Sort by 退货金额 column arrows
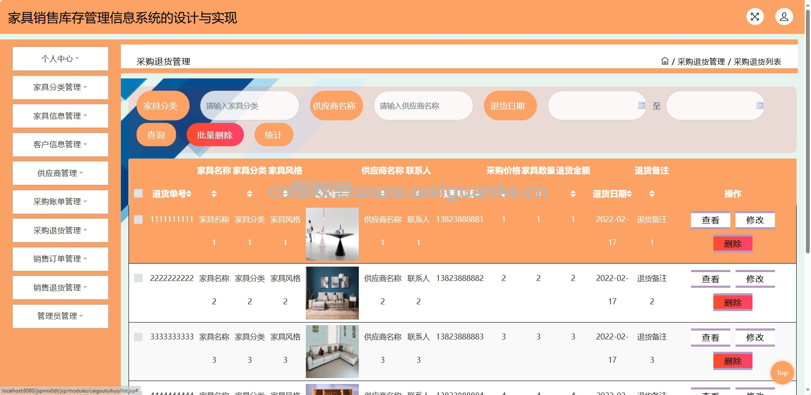Viewport: 811px width, 395px height. point(573,194)
